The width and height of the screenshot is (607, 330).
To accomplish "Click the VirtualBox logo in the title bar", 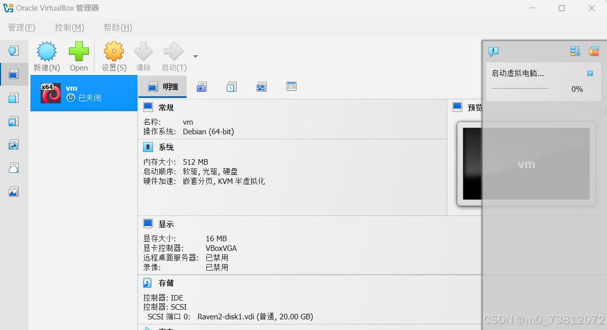I will coord(8,8).
